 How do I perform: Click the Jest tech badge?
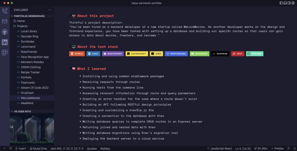238,54
